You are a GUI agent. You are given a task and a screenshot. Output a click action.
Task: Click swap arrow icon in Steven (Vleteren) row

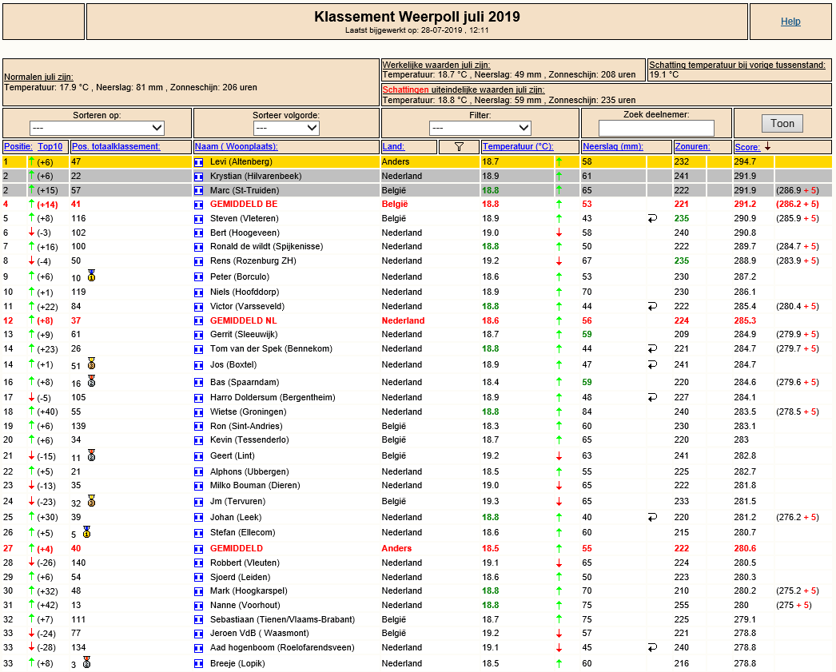(x=653, y=218)
